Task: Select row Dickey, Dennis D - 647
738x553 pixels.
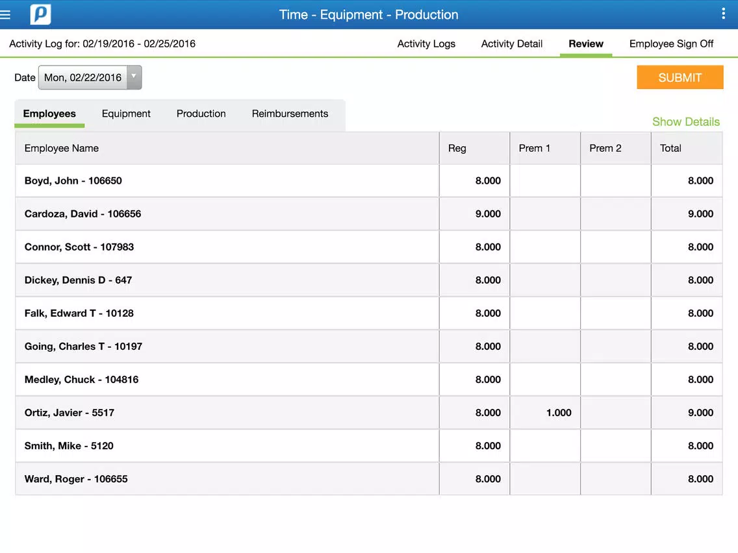Action: coord(369,280)
